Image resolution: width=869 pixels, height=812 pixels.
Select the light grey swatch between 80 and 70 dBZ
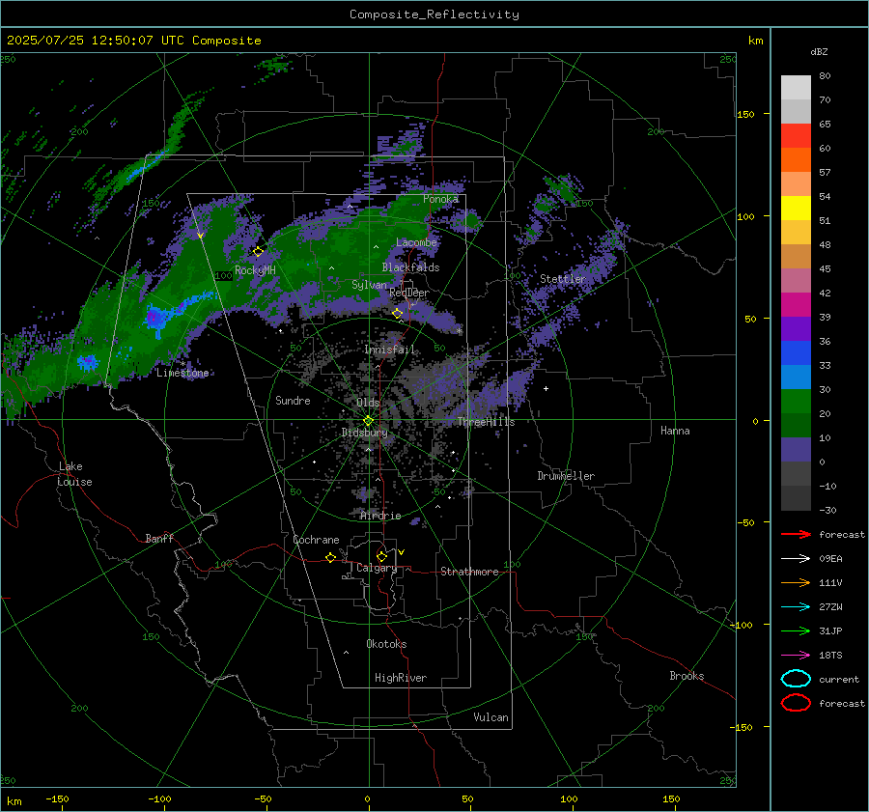(x=796, y=88)
